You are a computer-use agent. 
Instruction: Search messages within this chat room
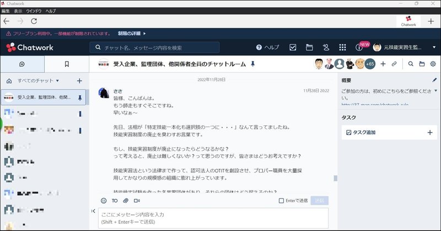click(411, 64)
